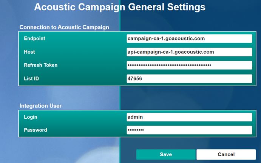This screenshot has width=261, height=163.
Task: Click the 47656 value text
Action: coord(135,79)
